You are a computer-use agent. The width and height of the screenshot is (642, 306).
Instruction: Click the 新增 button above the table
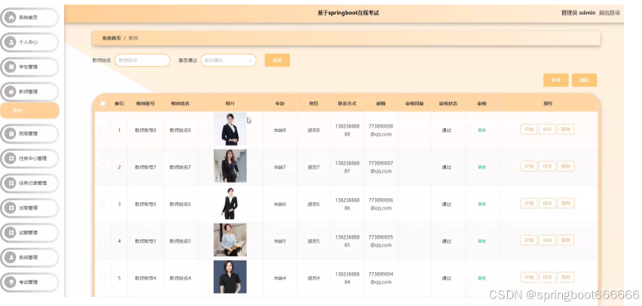(x=555, y=81)
